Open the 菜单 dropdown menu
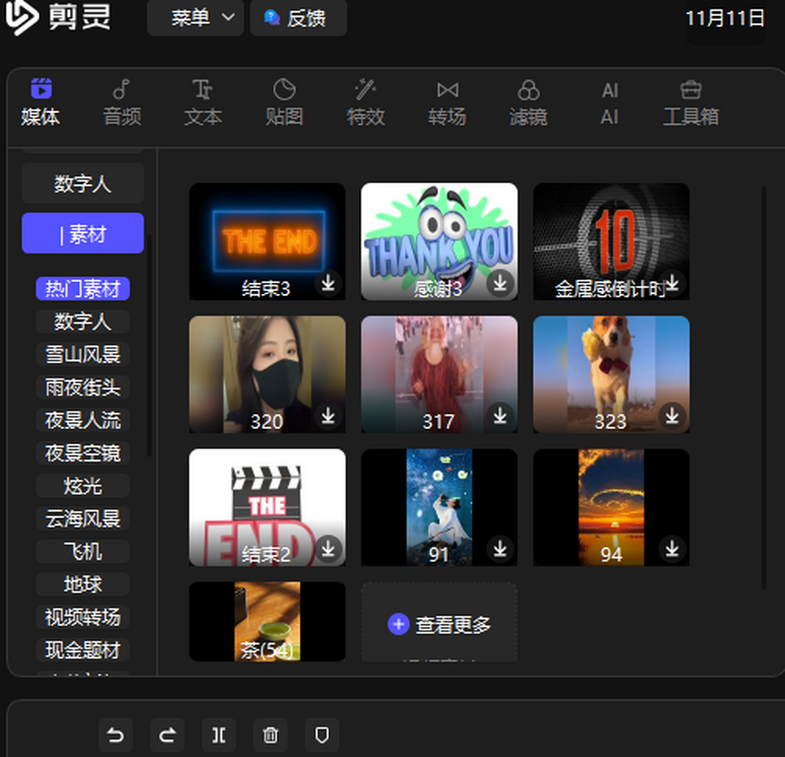 (195, 18)
